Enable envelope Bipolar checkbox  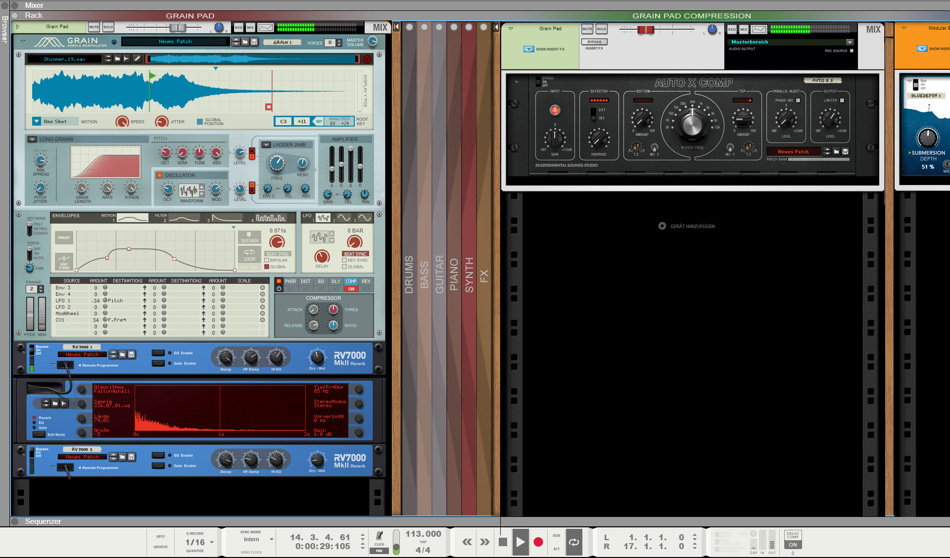coord(267,260)
